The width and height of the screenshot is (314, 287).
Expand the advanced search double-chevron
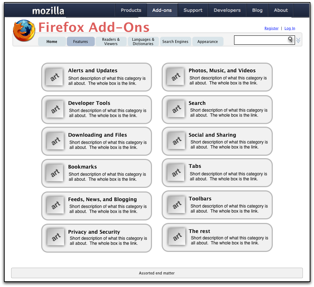pyautogui.click(x=298, y=40)
